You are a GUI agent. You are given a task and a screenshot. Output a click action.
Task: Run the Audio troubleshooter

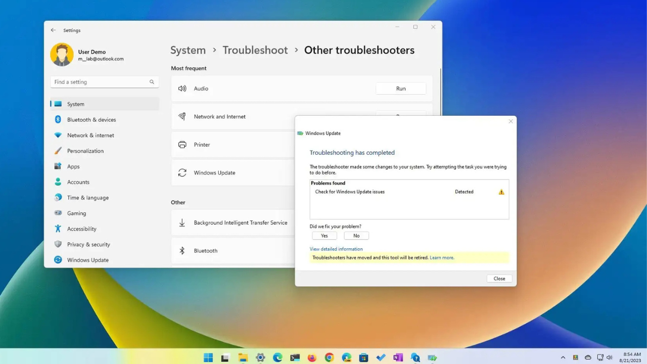[x=400, y=88]
